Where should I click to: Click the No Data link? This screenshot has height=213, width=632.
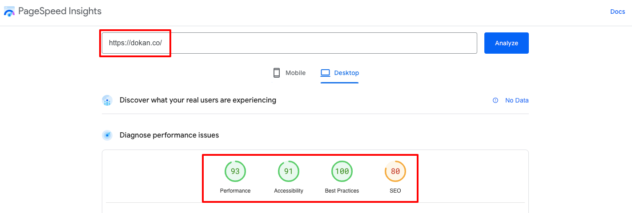(517, 101)
